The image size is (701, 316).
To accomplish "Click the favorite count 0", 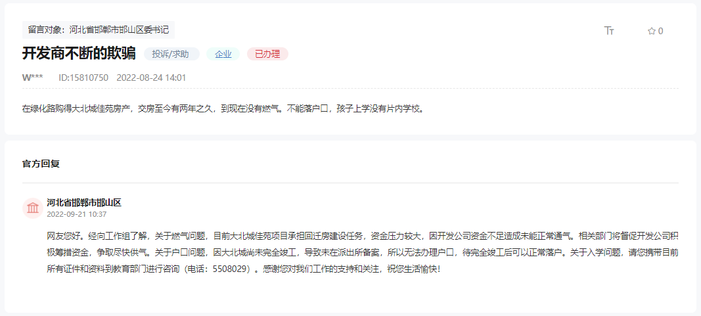I will click(661, 32).
